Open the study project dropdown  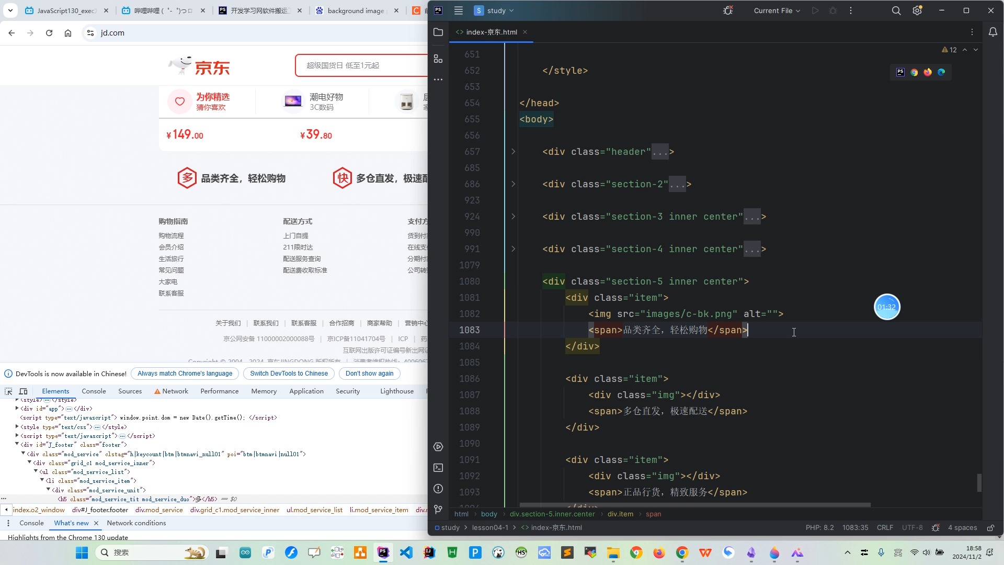(x=494, y=10)
